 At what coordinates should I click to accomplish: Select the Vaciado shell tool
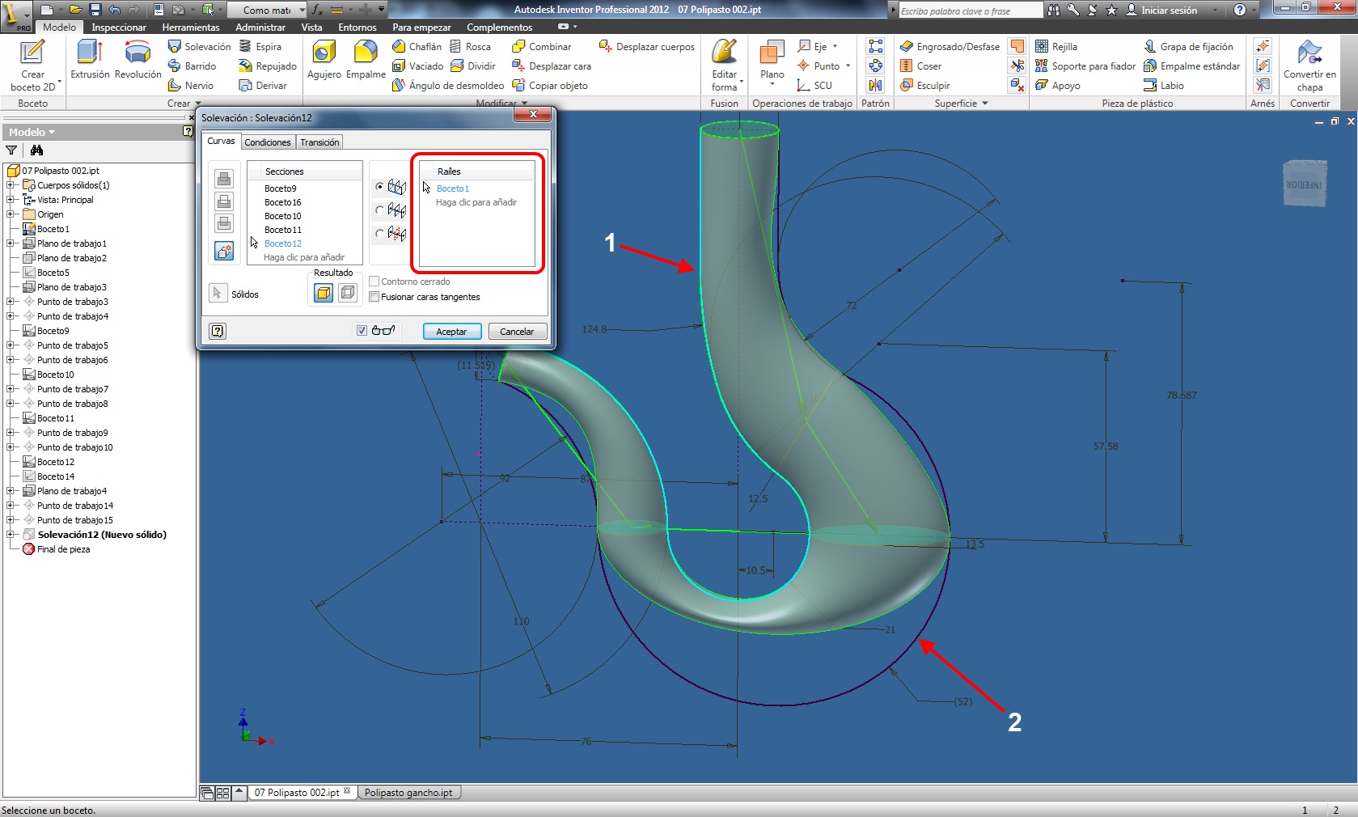click(417, 66)
